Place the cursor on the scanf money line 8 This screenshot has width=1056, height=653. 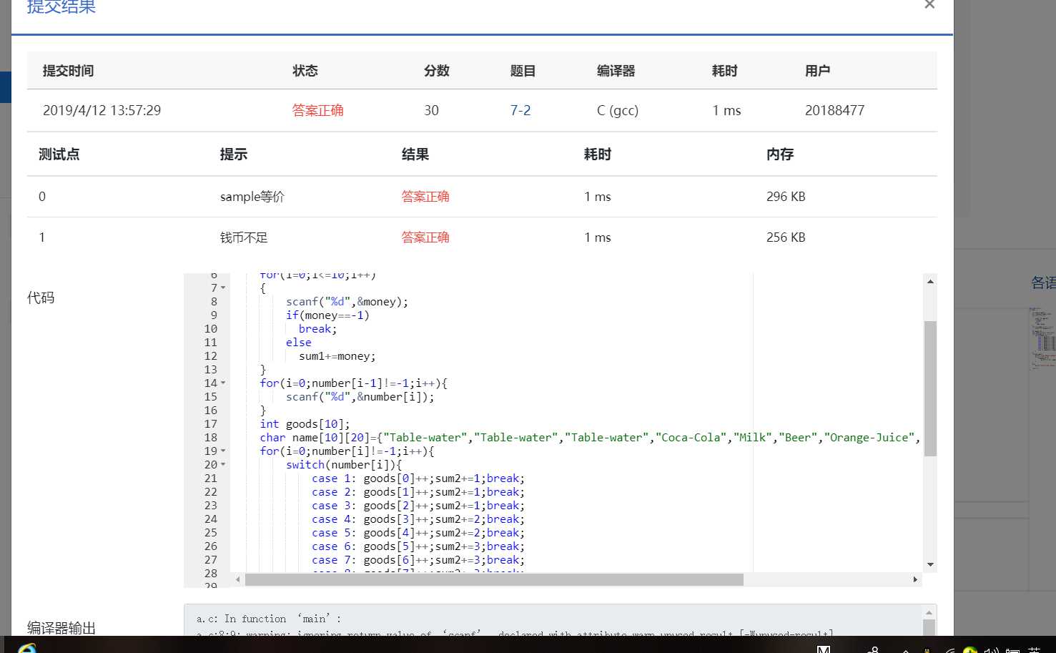(347, 301)
